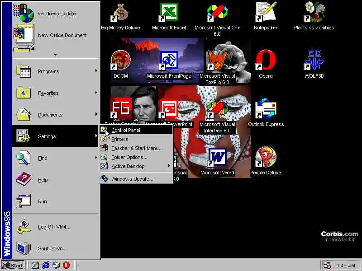The width and height of the screenshot is (362, 271).
Task: Choose Run... in the Start menu
Action: (x=56, y=201)
